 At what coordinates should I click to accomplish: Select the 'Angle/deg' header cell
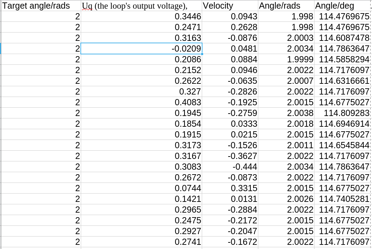[x=342, y=6]
